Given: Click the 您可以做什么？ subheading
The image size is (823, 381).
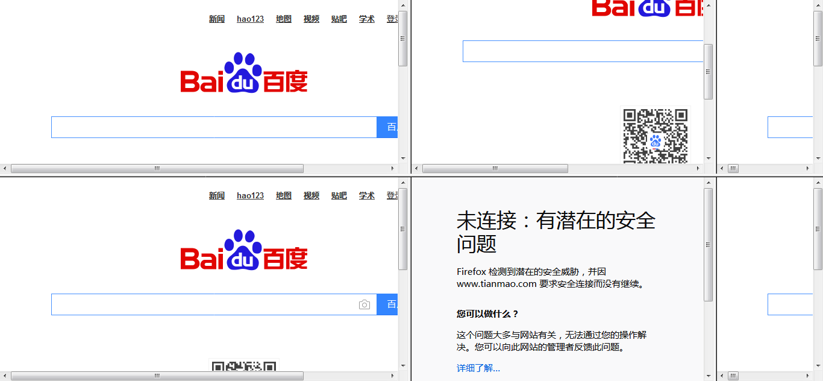Looking at the screenshot, I should click(x=488, y=313).
